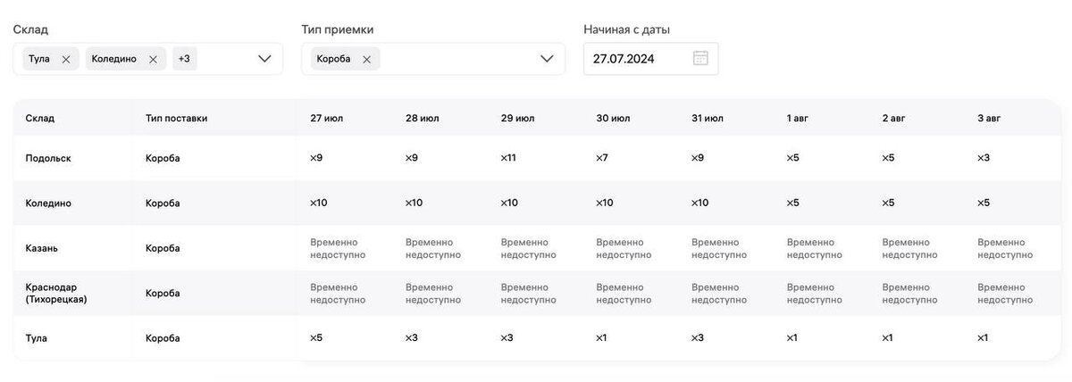Viewport: 1072px width, 382px height.
Task: Expand the Склад dropdown arrow
Action: coord(264,59)
